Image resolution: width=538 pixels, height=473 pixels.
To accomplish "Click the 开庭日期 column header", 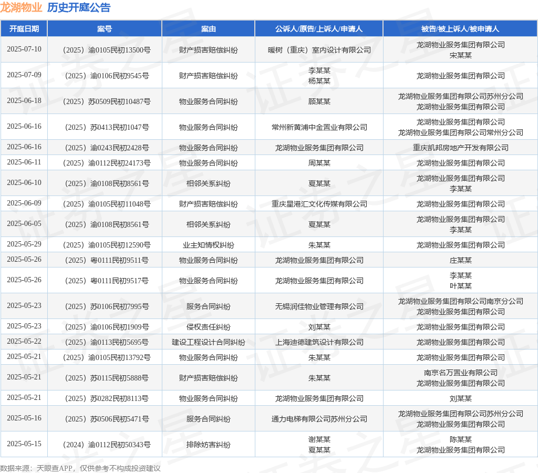I will pos(24,29).
